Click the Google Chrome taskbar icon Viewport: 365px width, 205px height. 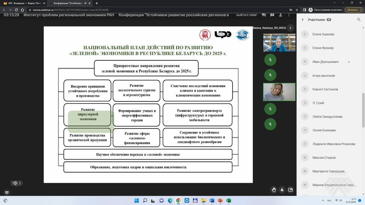pos(179,200)
